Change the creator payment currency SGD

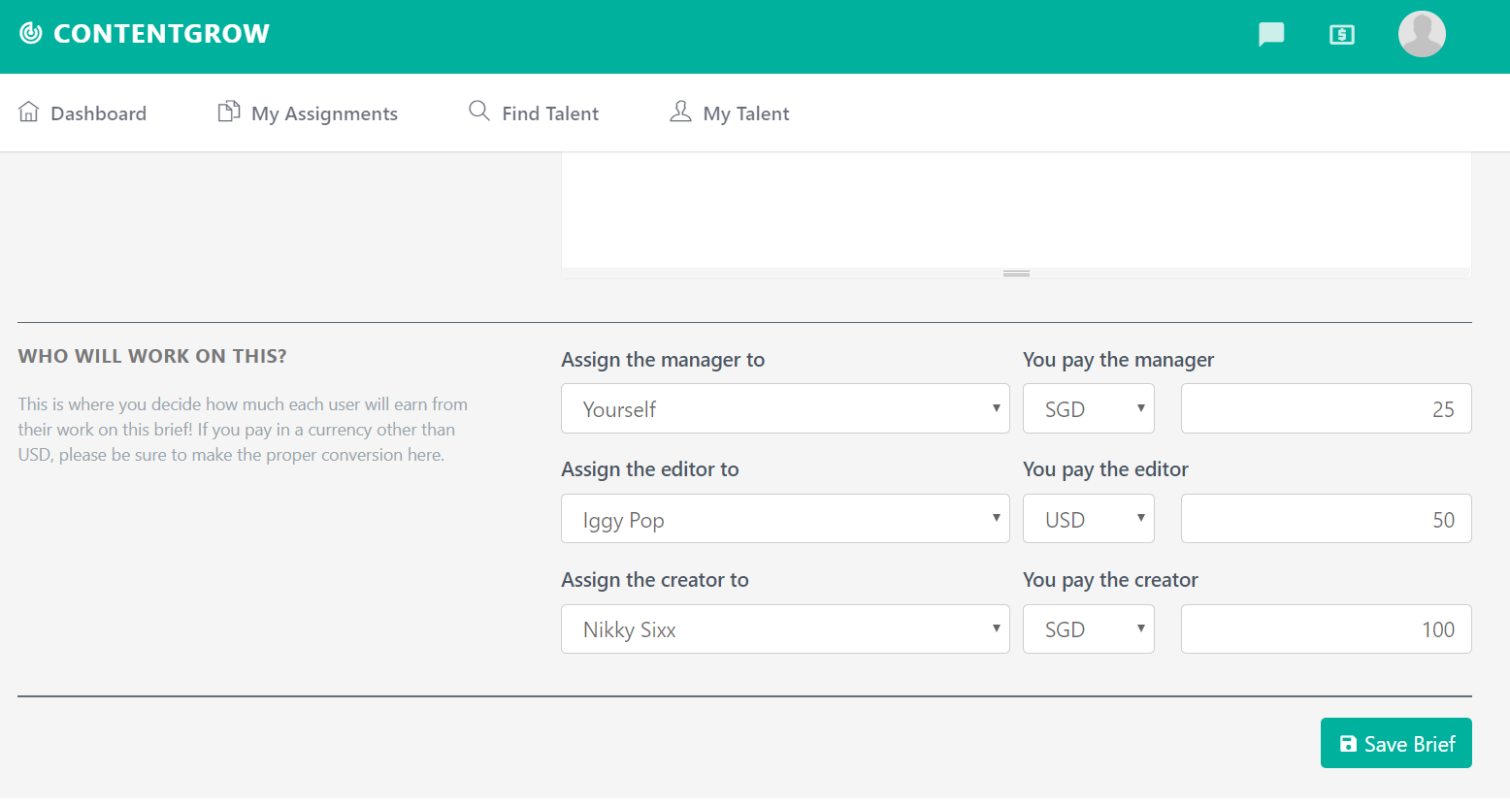[x=1089, y=628]
